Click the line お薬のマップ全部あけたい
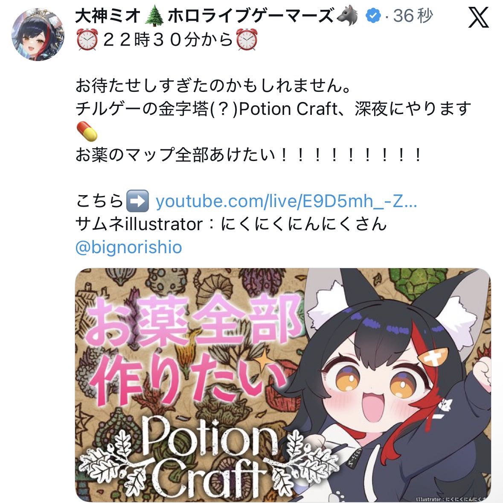 point(249,155)
